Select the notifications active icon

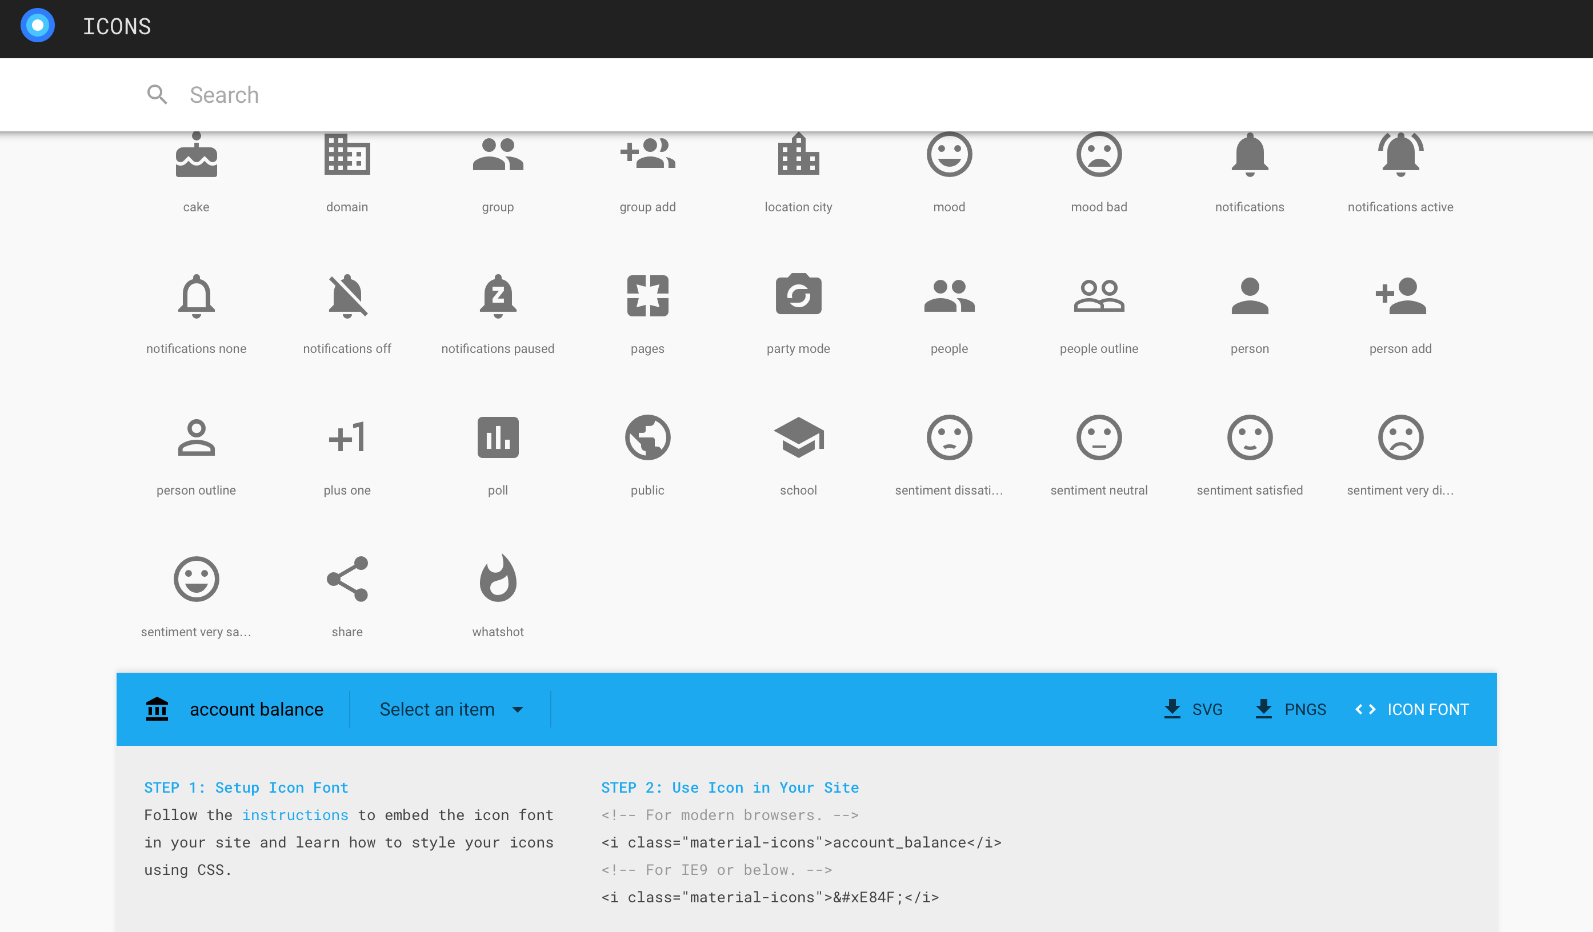[1400, 155]
